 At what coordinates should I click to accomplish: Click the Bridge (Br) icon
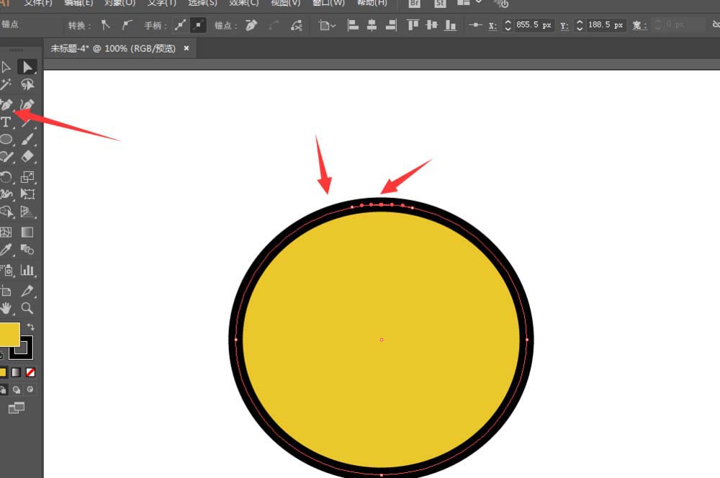(x=414, y=4)
